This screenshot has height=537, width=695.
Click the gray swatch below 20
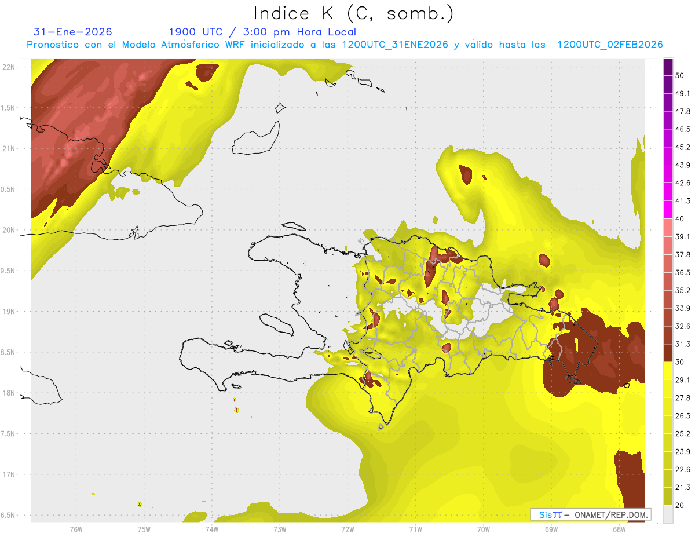click(668, 514)
